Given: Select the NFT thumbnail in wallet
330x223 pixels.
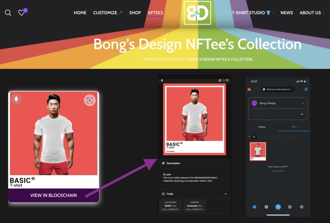Looking at the screenshot, I should tap(258, 151).
